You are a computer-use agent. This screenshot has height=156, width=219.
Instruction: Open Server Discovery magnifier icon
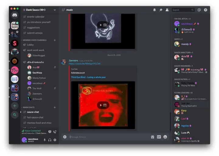15,115
